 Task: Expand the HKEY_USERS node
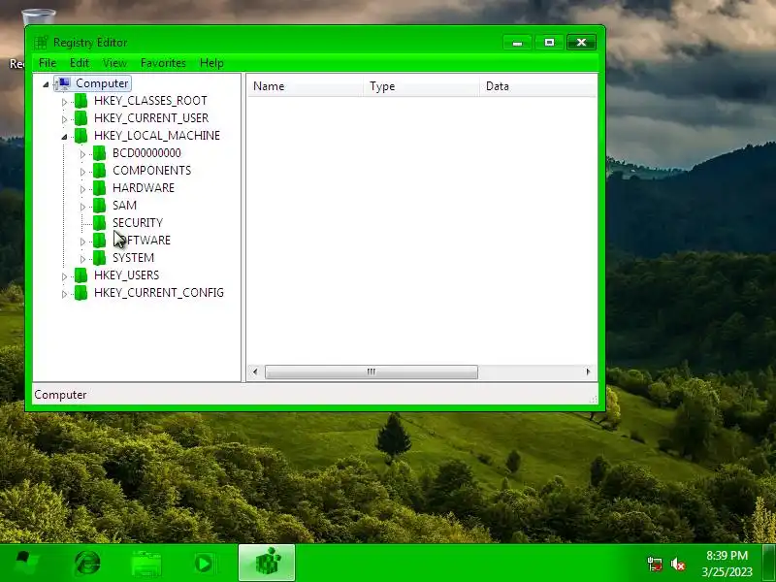(64, 276)
